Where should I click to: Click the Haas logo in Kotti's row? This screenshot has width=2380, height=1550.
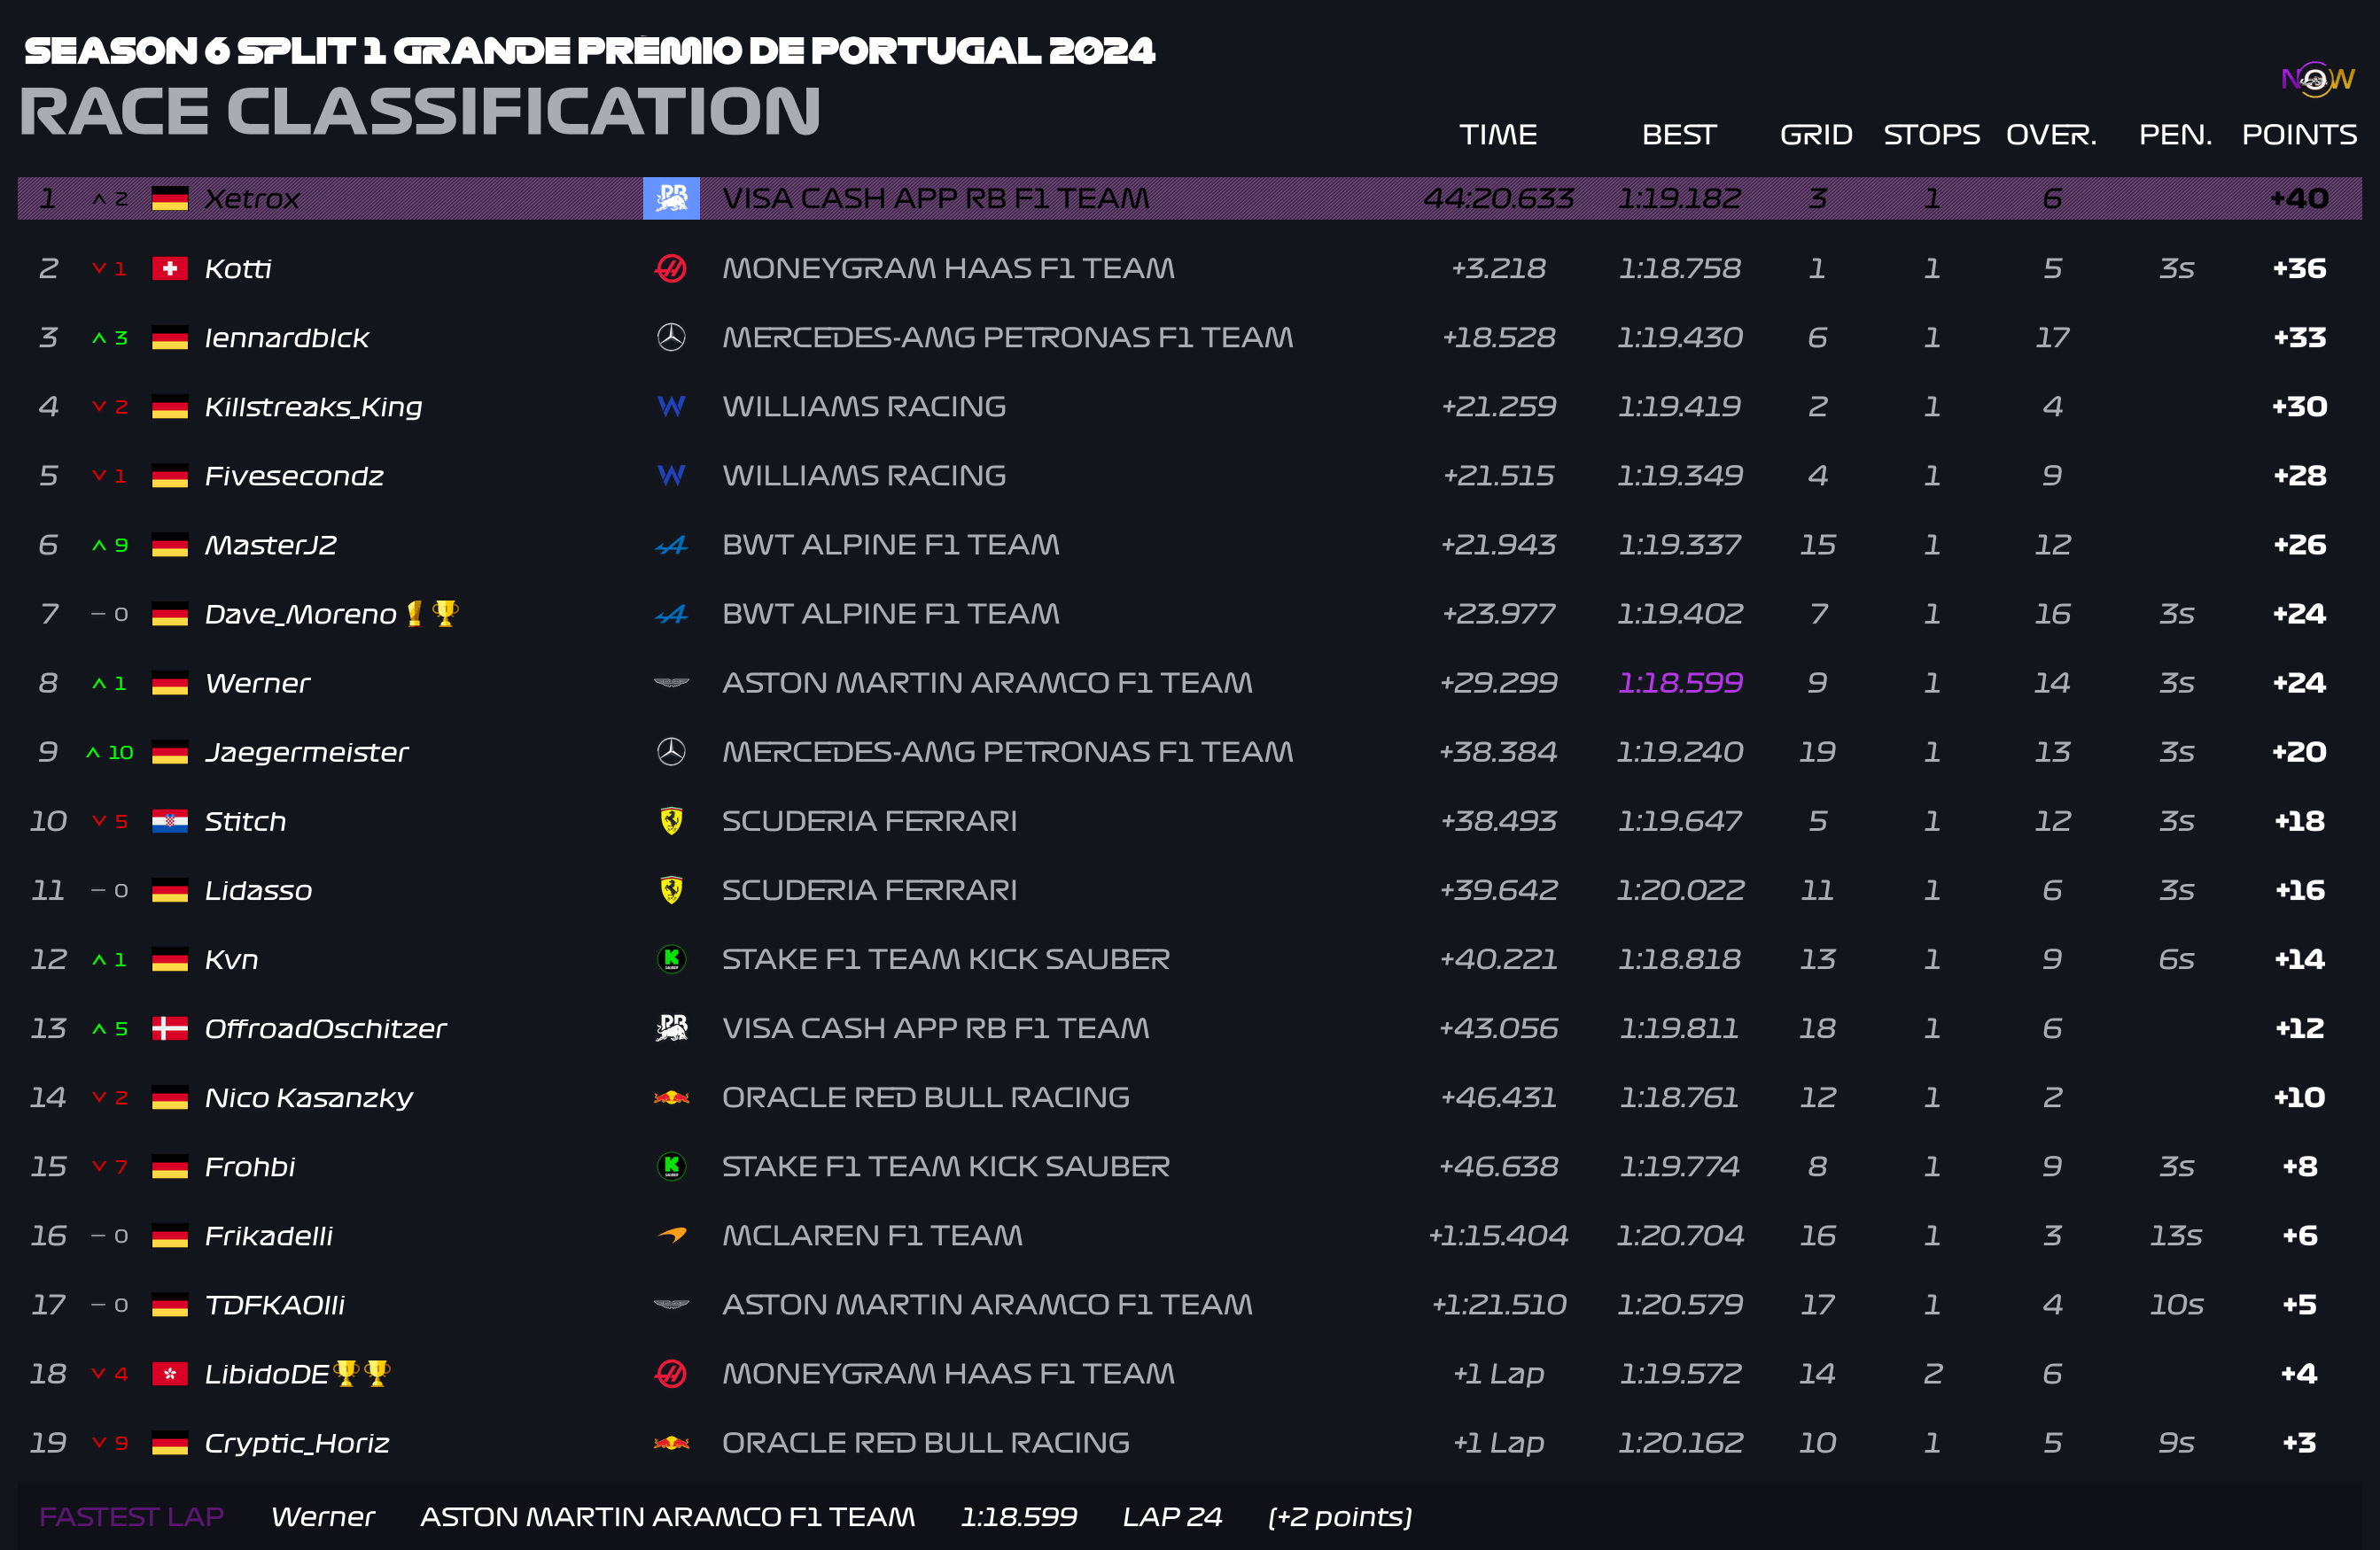point(671,267)
